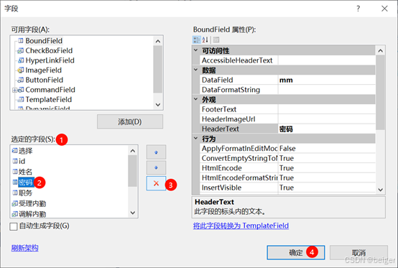The width and height of the screenshot is (398, 268).
Task: Confirm with the 确定 button
Action: [296, 252]
